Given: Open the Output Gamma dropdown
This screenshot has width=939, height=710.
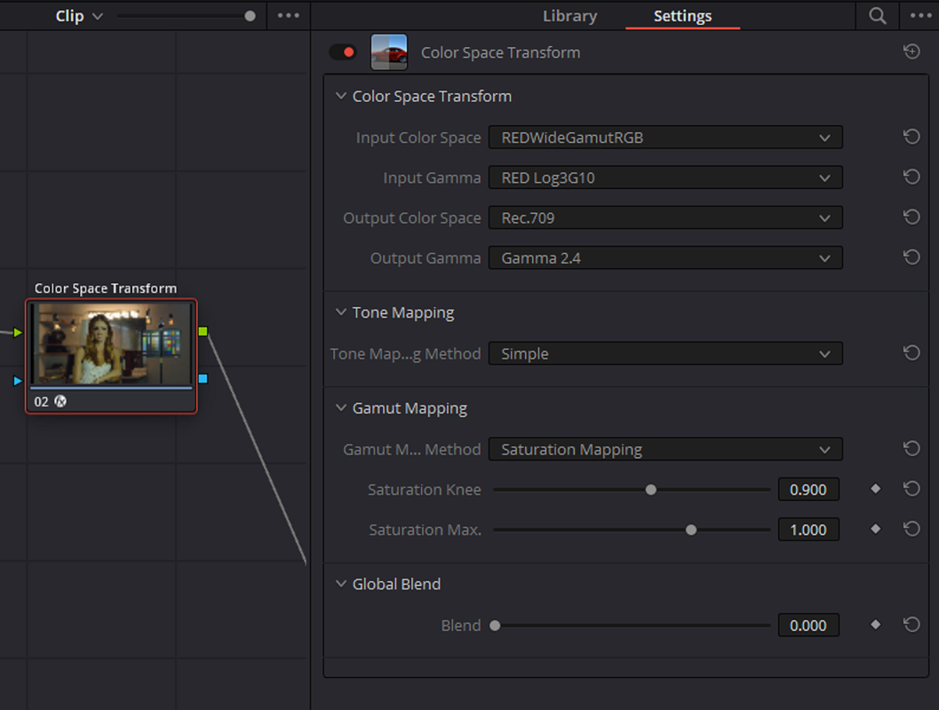Looking at the screenshot, I should pyautogui.click(x=665, y=257).
